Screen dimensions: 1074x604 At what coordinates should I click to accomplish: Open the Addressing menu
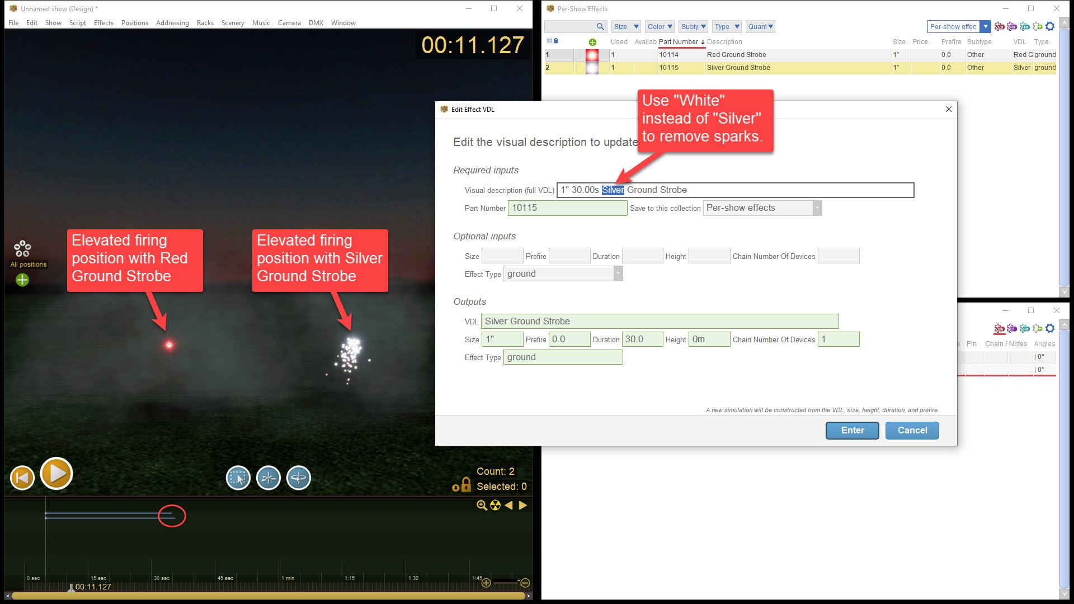[172, 23]
